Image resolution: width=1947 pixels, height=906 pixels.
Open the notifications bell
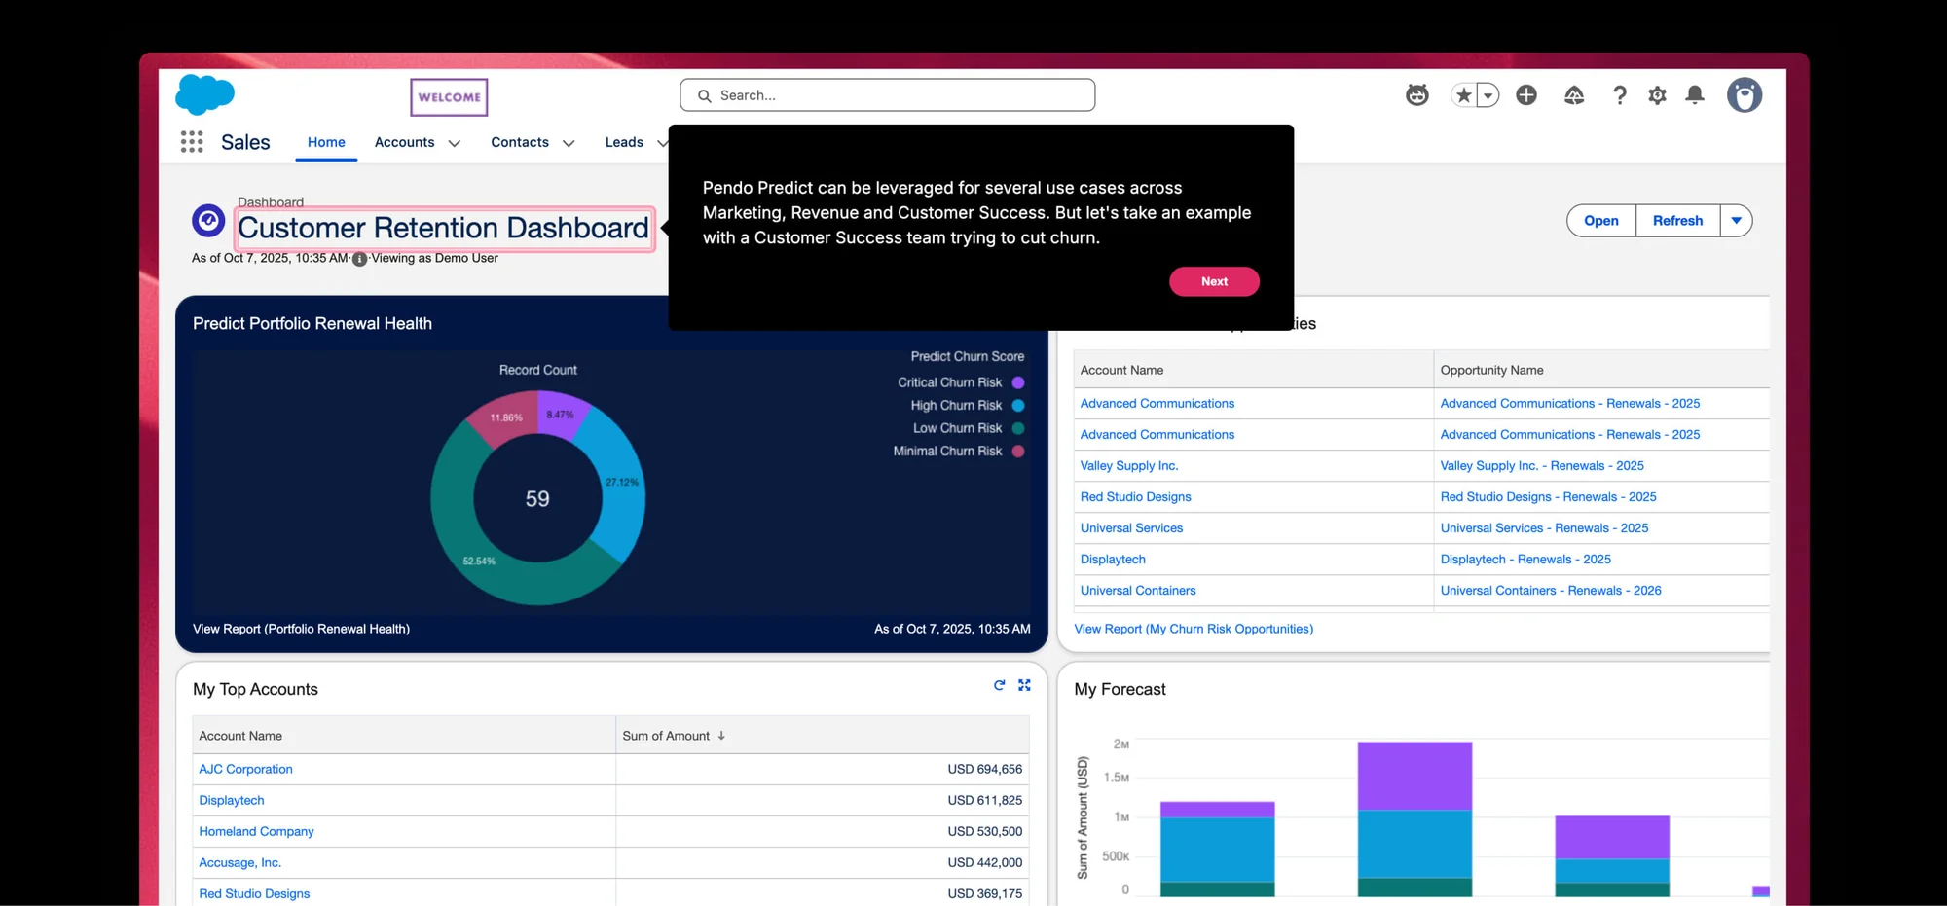pyautogui.click(x=1695, y=95)
